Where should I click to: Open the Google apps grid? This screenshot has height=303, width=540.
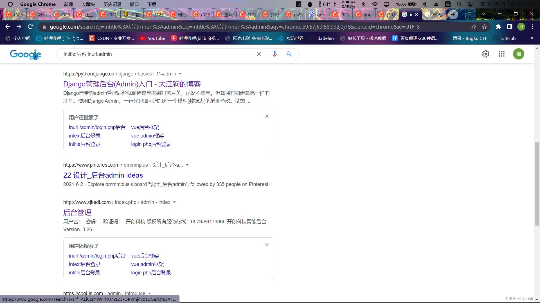(501, 54)
